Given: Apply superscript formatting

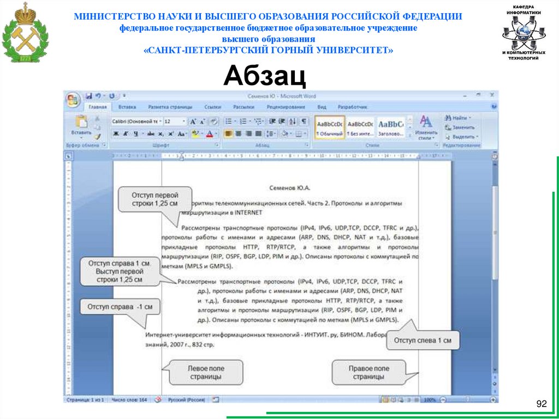Looking at the screenshot, I should tap(171, 134).
